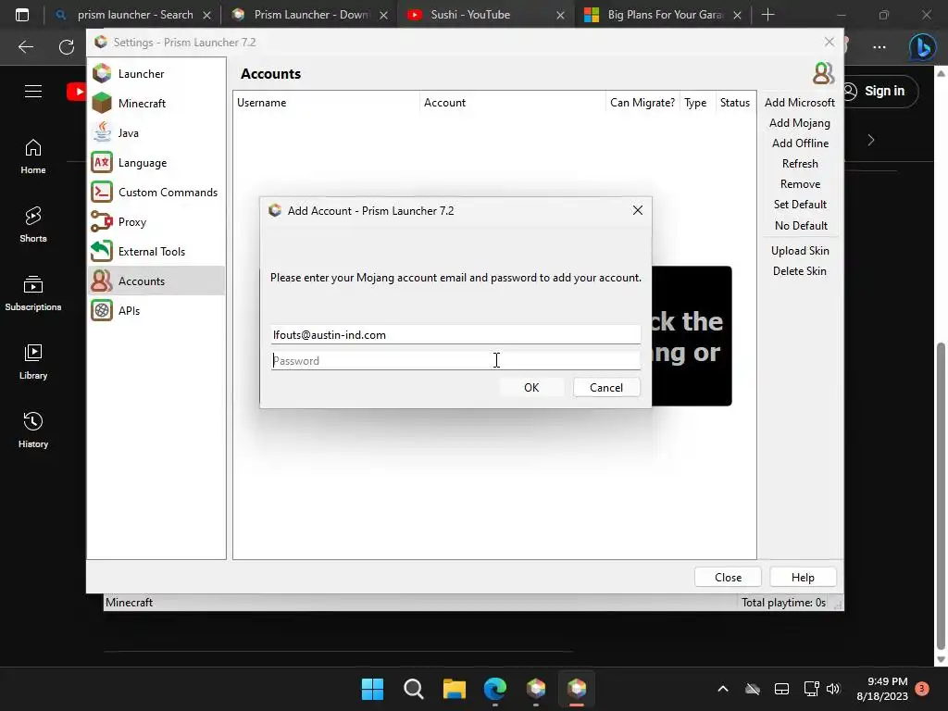The image size is (948, 711).
Task: Click the email field containing lfouts@austin-ind.com
Action: coord(455,335)
